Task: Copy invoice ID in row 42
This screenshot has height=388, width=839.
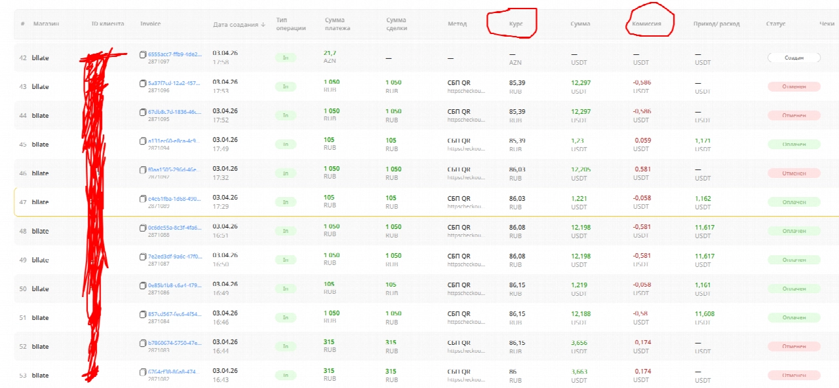Action: [x=143, y=54]
